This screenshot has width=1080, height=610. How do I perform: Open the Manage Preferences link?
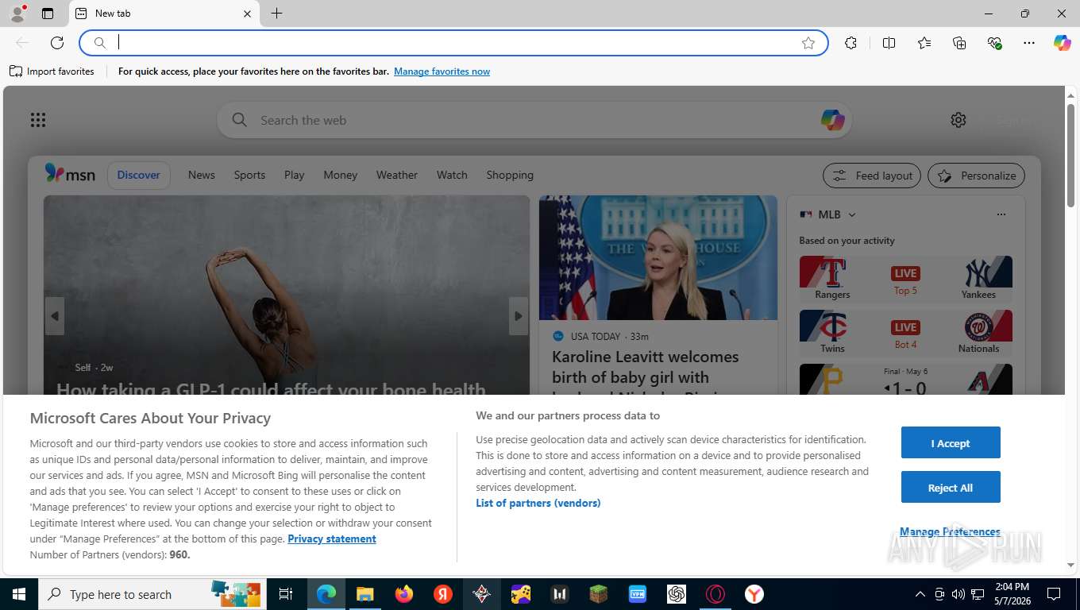coord(950,531)
